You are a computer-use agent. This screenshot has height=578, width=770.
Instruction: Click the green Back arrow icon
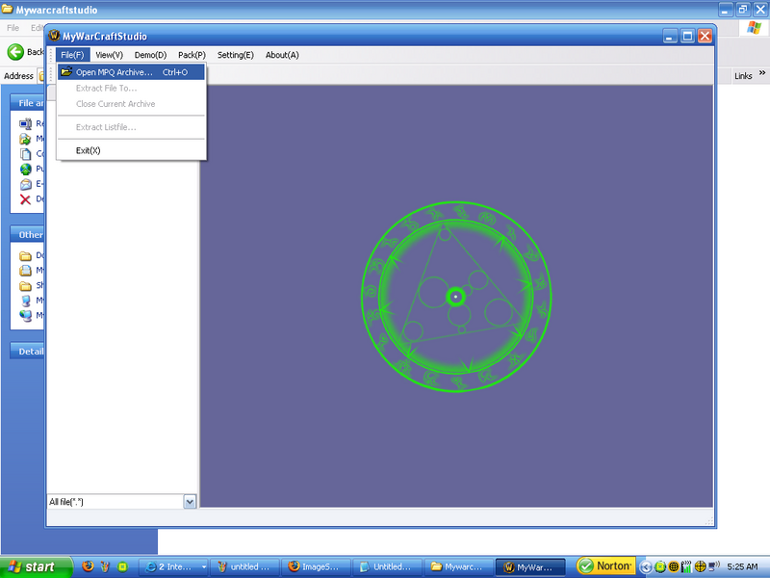pos(15,52)
